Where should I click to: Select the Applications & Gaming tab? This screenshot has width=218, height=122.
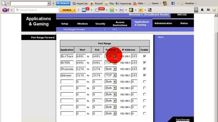(x=142, y=23)
